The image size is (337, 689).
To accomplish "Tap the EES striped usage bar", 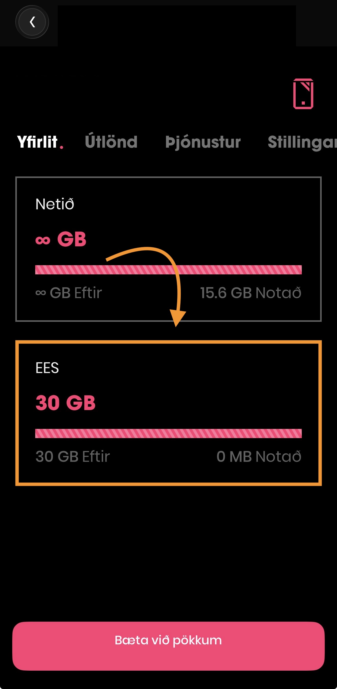I will tap(168, 433).
